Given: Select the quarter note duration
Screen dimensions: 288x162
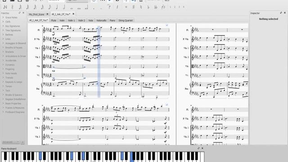Looking at the screenshot, I should click(x=57, y=7).
